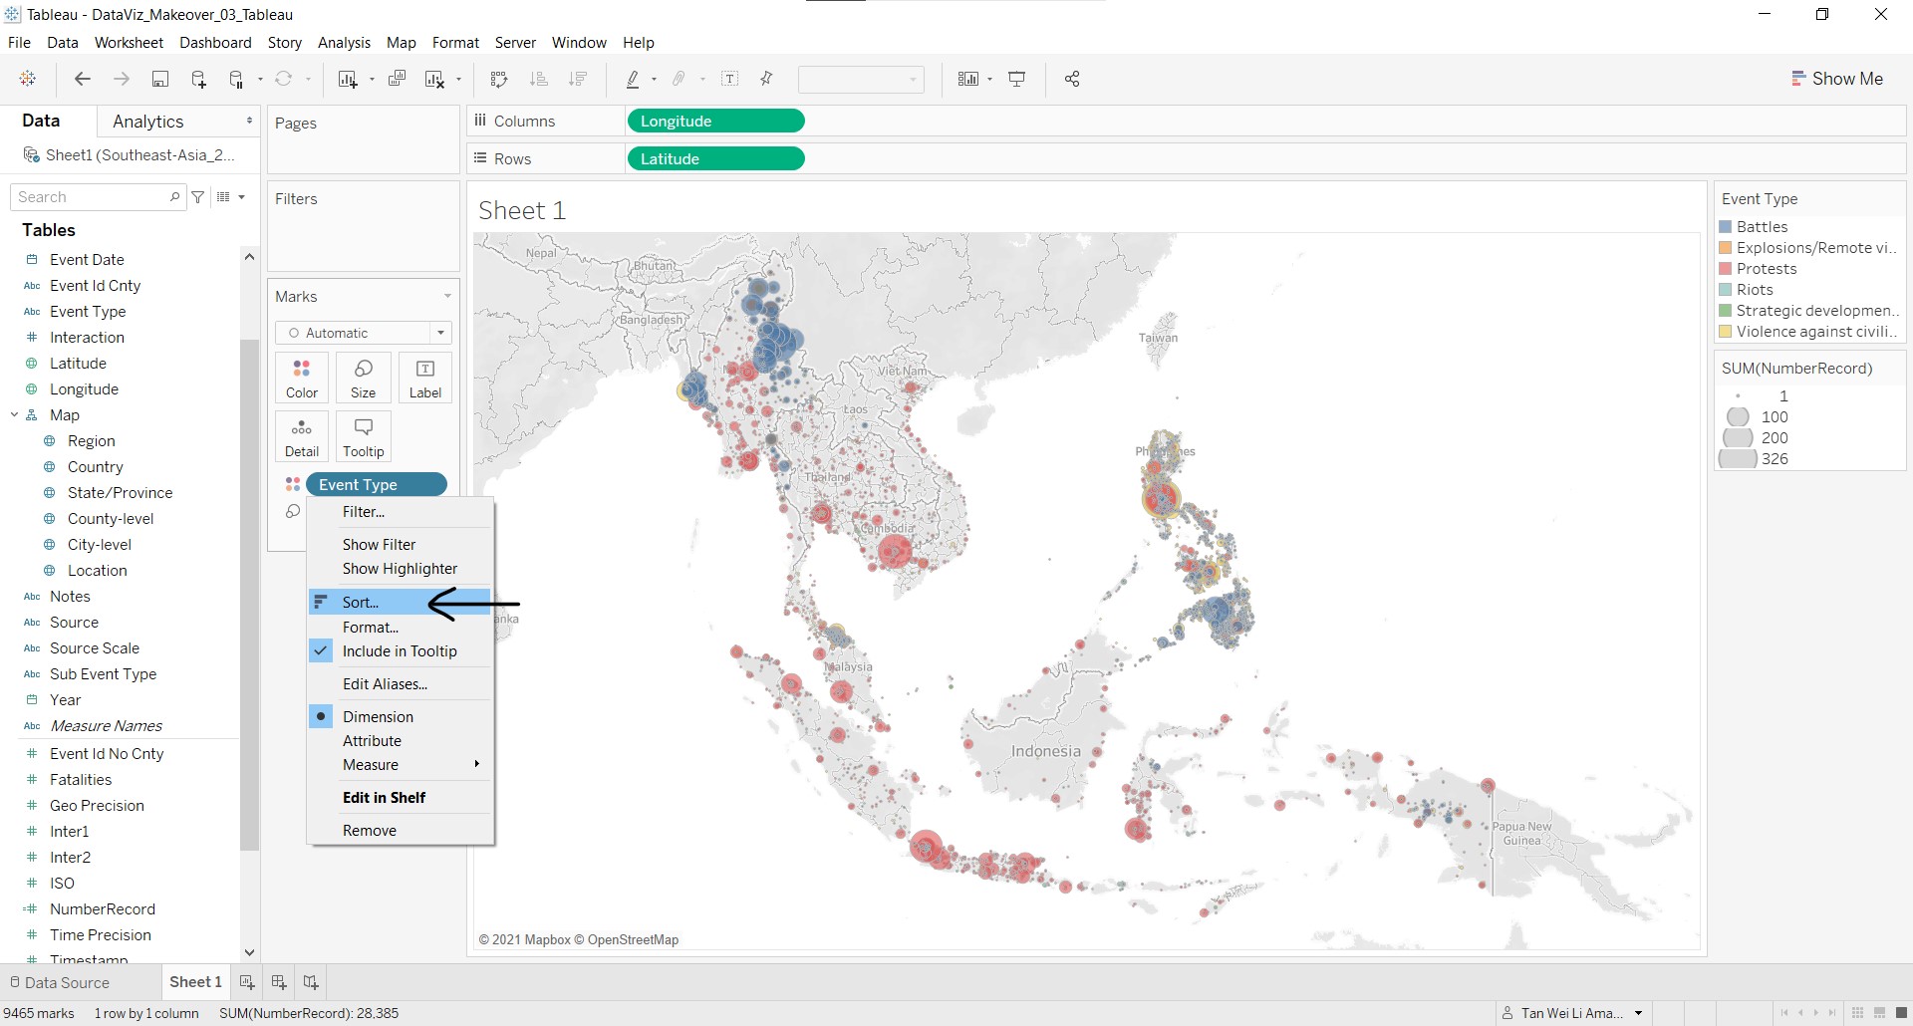Image resolution: width=1913 pixels, height=1026 pixels.
Task: Click the Show Me button
Action: point(1837,79)
